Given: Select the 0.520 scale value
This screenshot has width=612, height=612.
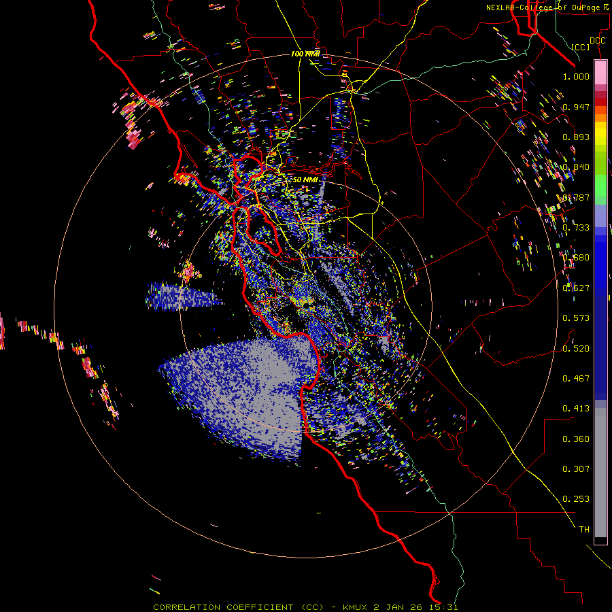Looking at the screenshot, I should [x=576, y=349].
